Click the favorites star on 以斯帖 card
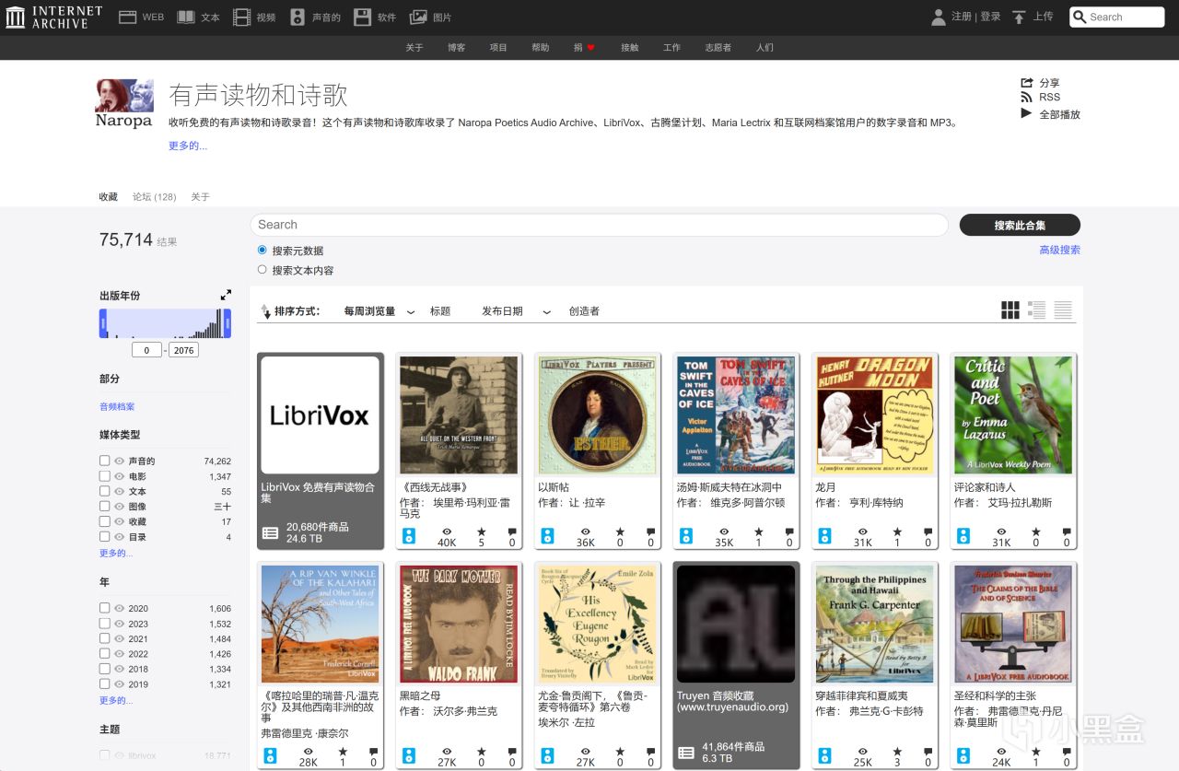The height and width of the screenshot is (771, 1179). pos(620,532)
